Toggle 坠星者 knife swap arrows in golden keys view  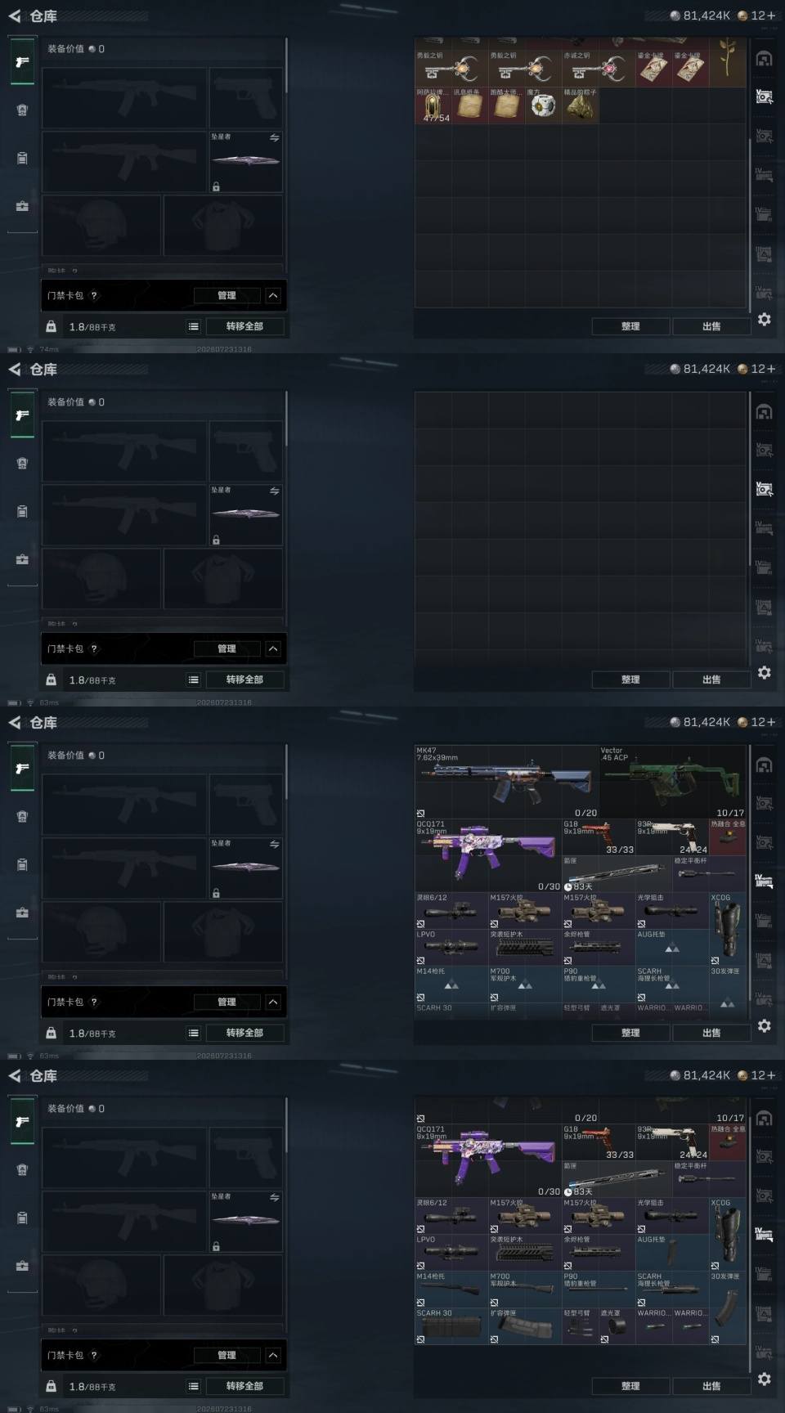tap(275, 137)
